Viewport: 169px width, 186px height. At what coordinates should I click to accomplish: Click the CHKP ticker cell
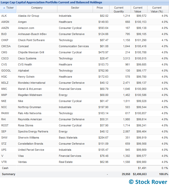[x=5, y=40]
